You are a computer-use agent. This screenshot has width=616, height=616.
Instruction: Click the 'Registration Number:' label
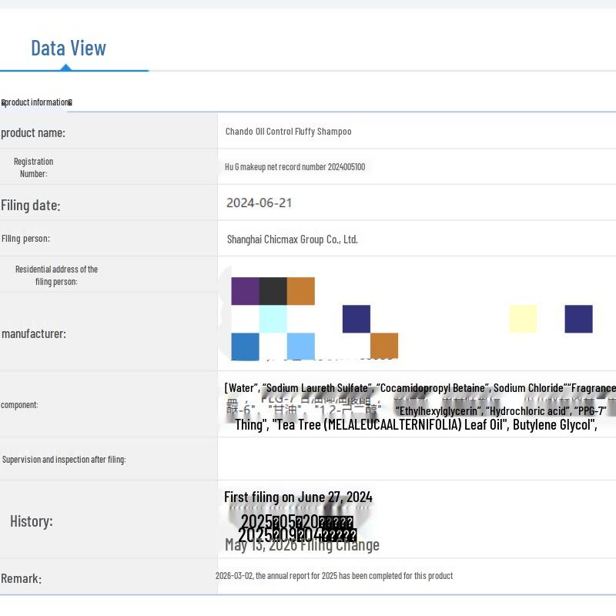click(x=33, y=168)
